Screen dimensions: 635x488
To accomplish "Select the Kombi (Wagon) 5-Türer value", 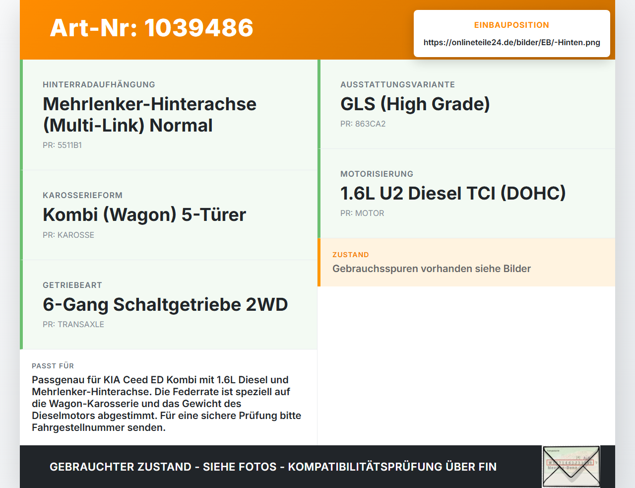I will point(144,214).
